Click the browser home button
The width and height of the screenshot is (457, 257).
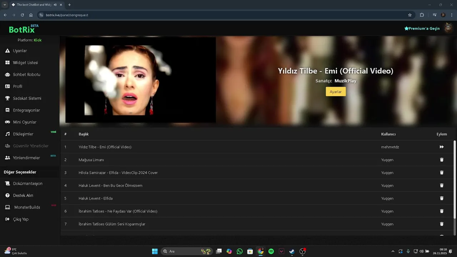pyautogui.click(x=31, y=15)
